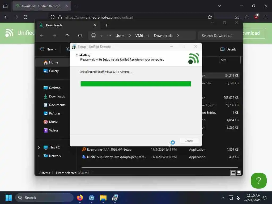
Task: Click the Cut scissors icon
Action: [67, 49]
